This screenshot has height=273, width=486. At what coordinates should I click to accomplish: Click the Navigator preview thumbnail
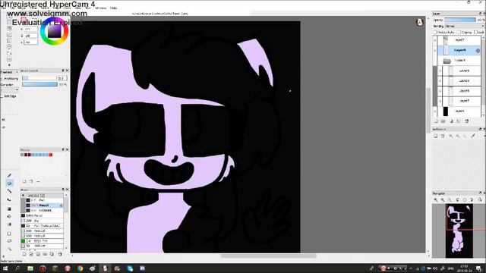coord(459,231)
